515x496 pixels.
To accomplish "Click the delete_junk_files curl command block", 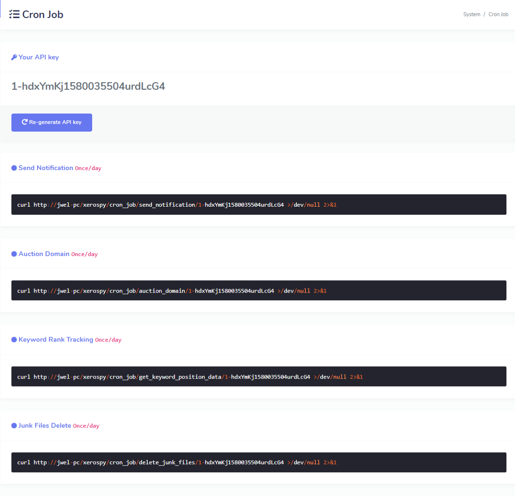I will pos(258,462).
